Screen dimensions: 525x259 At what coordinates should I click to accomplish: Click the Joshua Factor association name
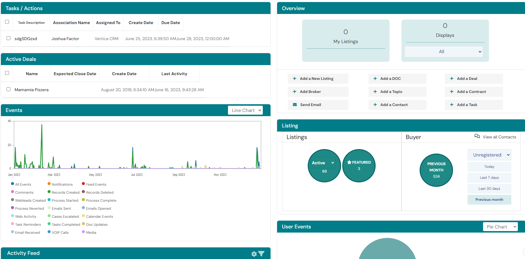(65, 39)
